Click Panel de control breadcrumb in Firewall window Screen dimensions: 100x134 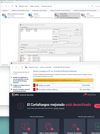[33, 67]
